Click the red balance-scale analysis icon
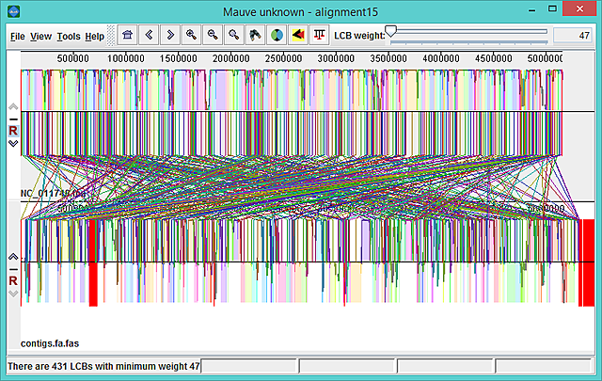Image resolution: width=602 pixels, height=381 pixels. pyautogui.click(x=320, y=36)
